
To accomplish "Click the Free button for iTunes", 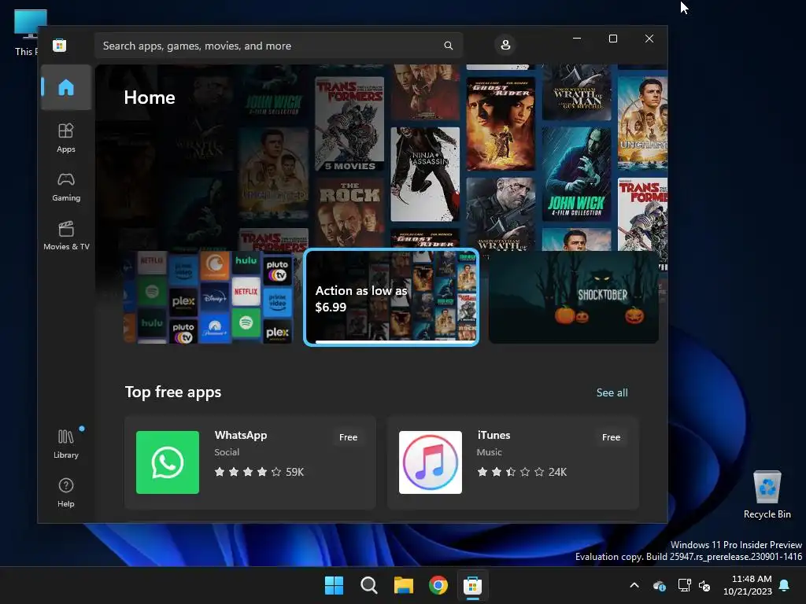I will click(x=611, y=437).
